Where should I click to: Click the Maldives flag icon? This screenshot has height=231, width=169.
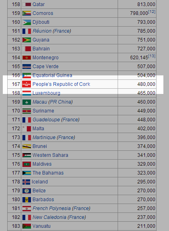[x=26, y=164]
